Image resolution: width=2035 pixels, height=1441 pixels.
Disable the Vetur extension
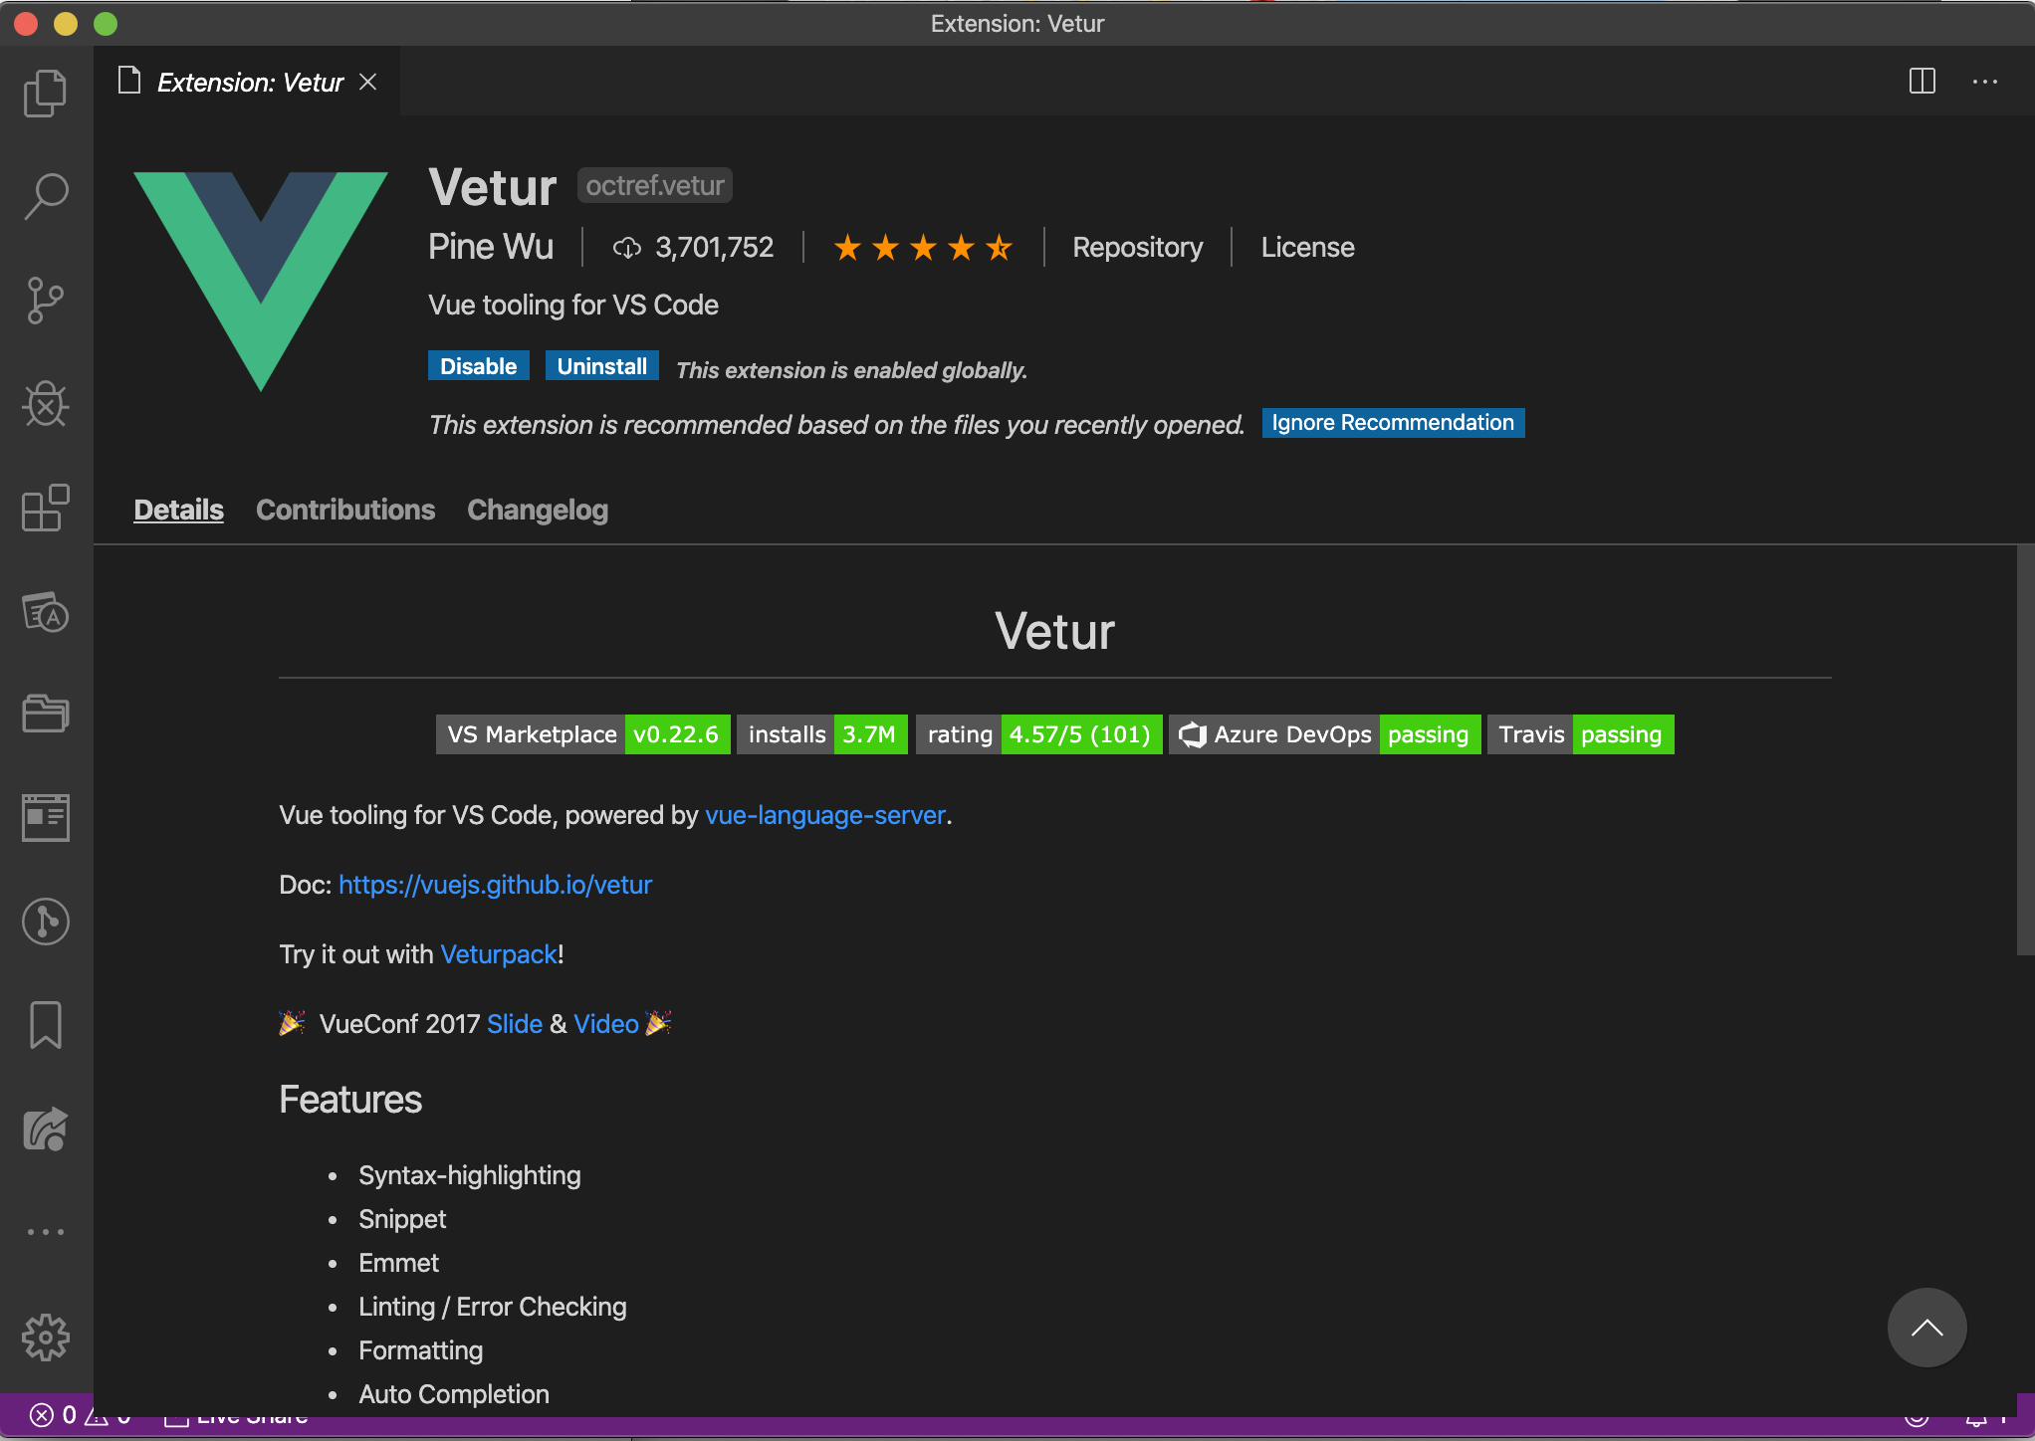[478, 366]
